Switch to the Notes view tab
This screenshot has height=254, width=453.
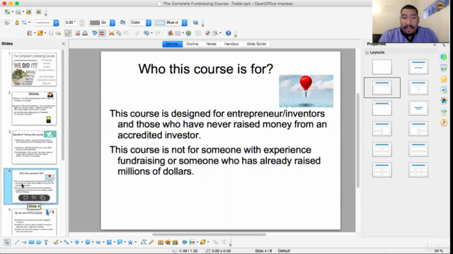coord(211,44)
